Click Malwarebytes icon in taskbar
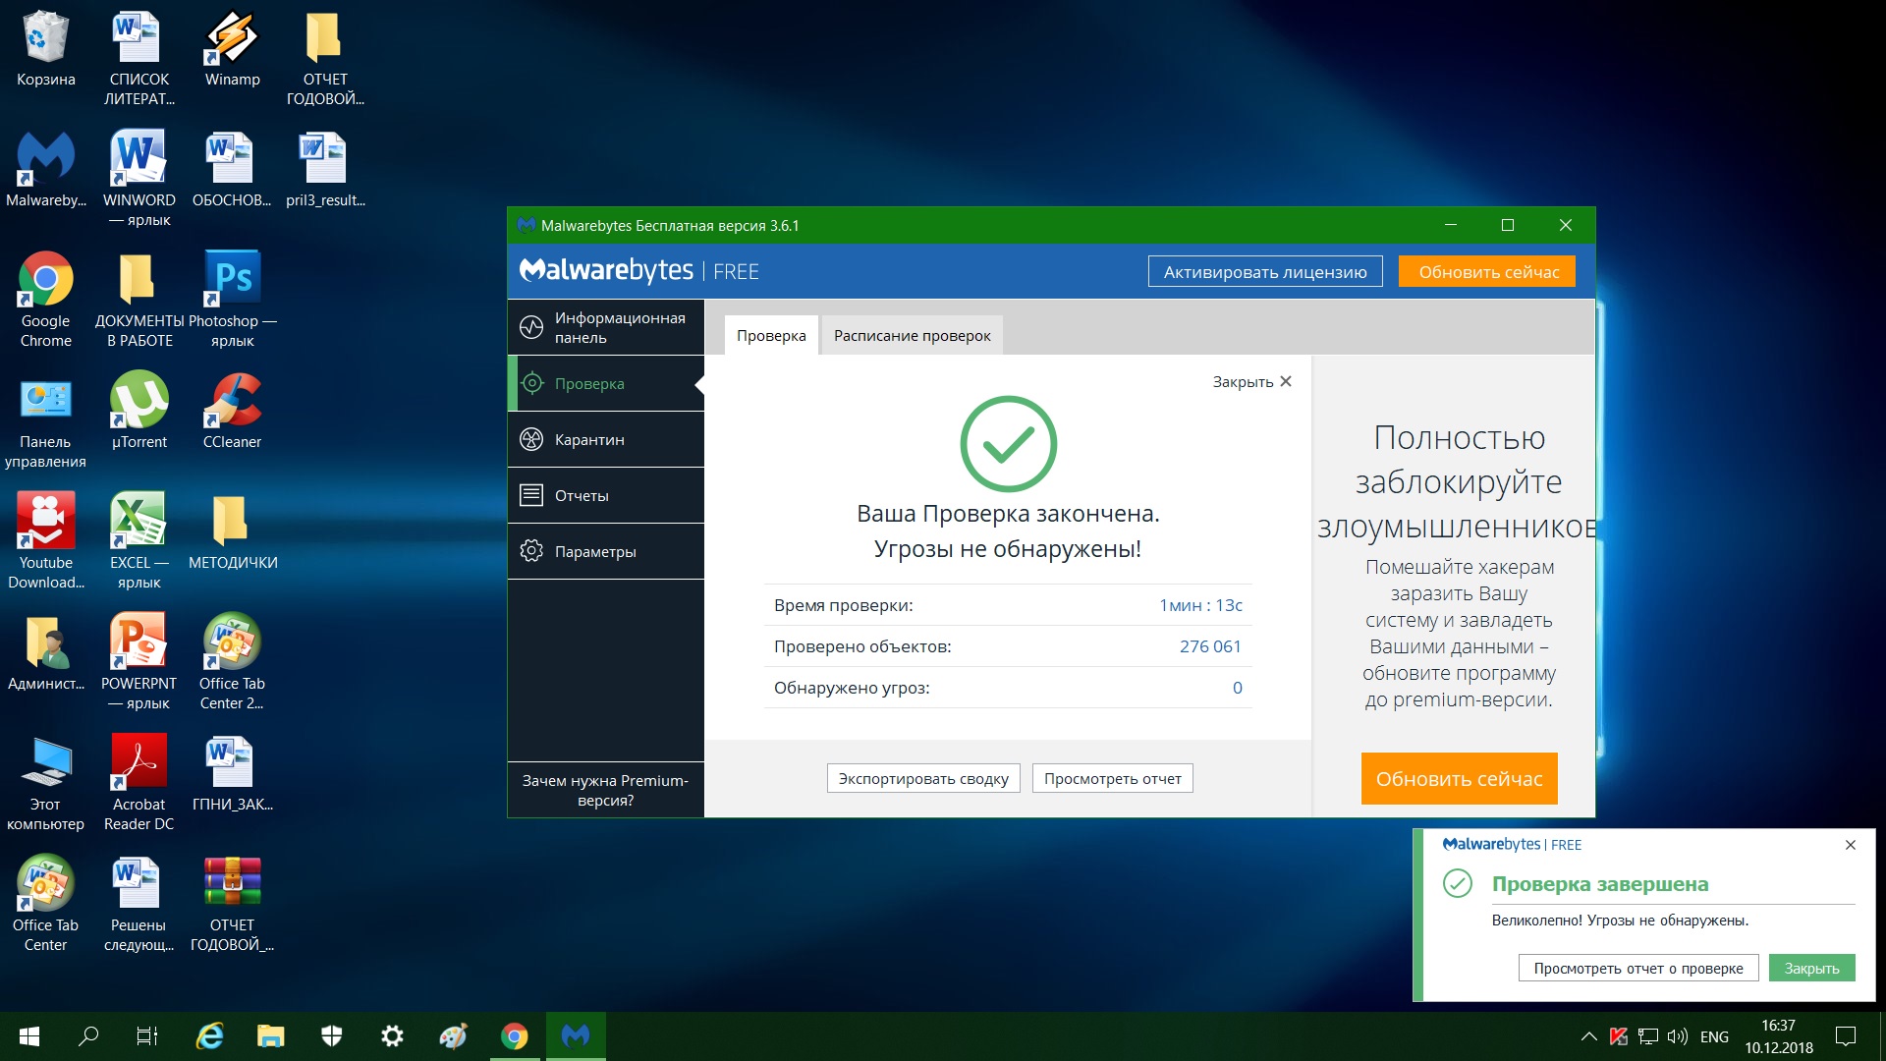The image size is (1886, 1061). pyautogui.click(x=576, y=1035)
